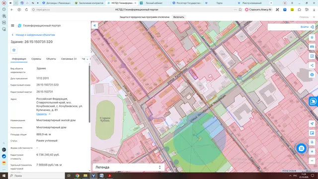Open the Заключение контрактов browser tab
Viewport: 318px width, 179px height.
(x=89, y=3)
